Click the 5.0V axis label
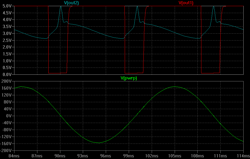Viewport: 250px width, 159px height. coord(7,6)
